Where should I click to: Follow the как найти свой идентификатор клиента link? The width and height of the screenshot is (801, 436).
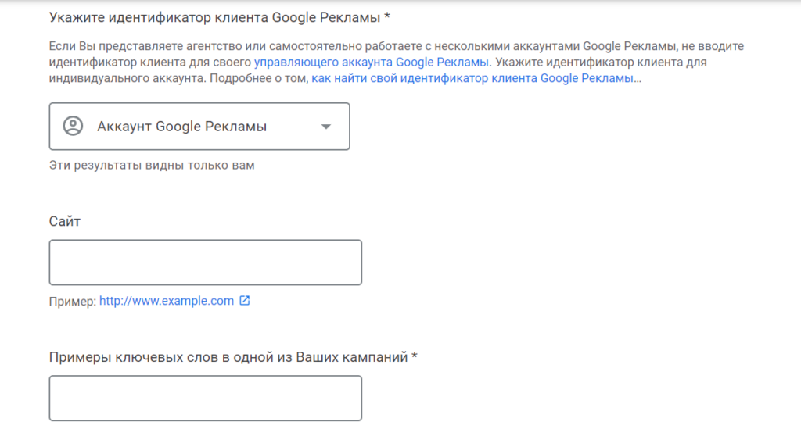click(472, 79)
